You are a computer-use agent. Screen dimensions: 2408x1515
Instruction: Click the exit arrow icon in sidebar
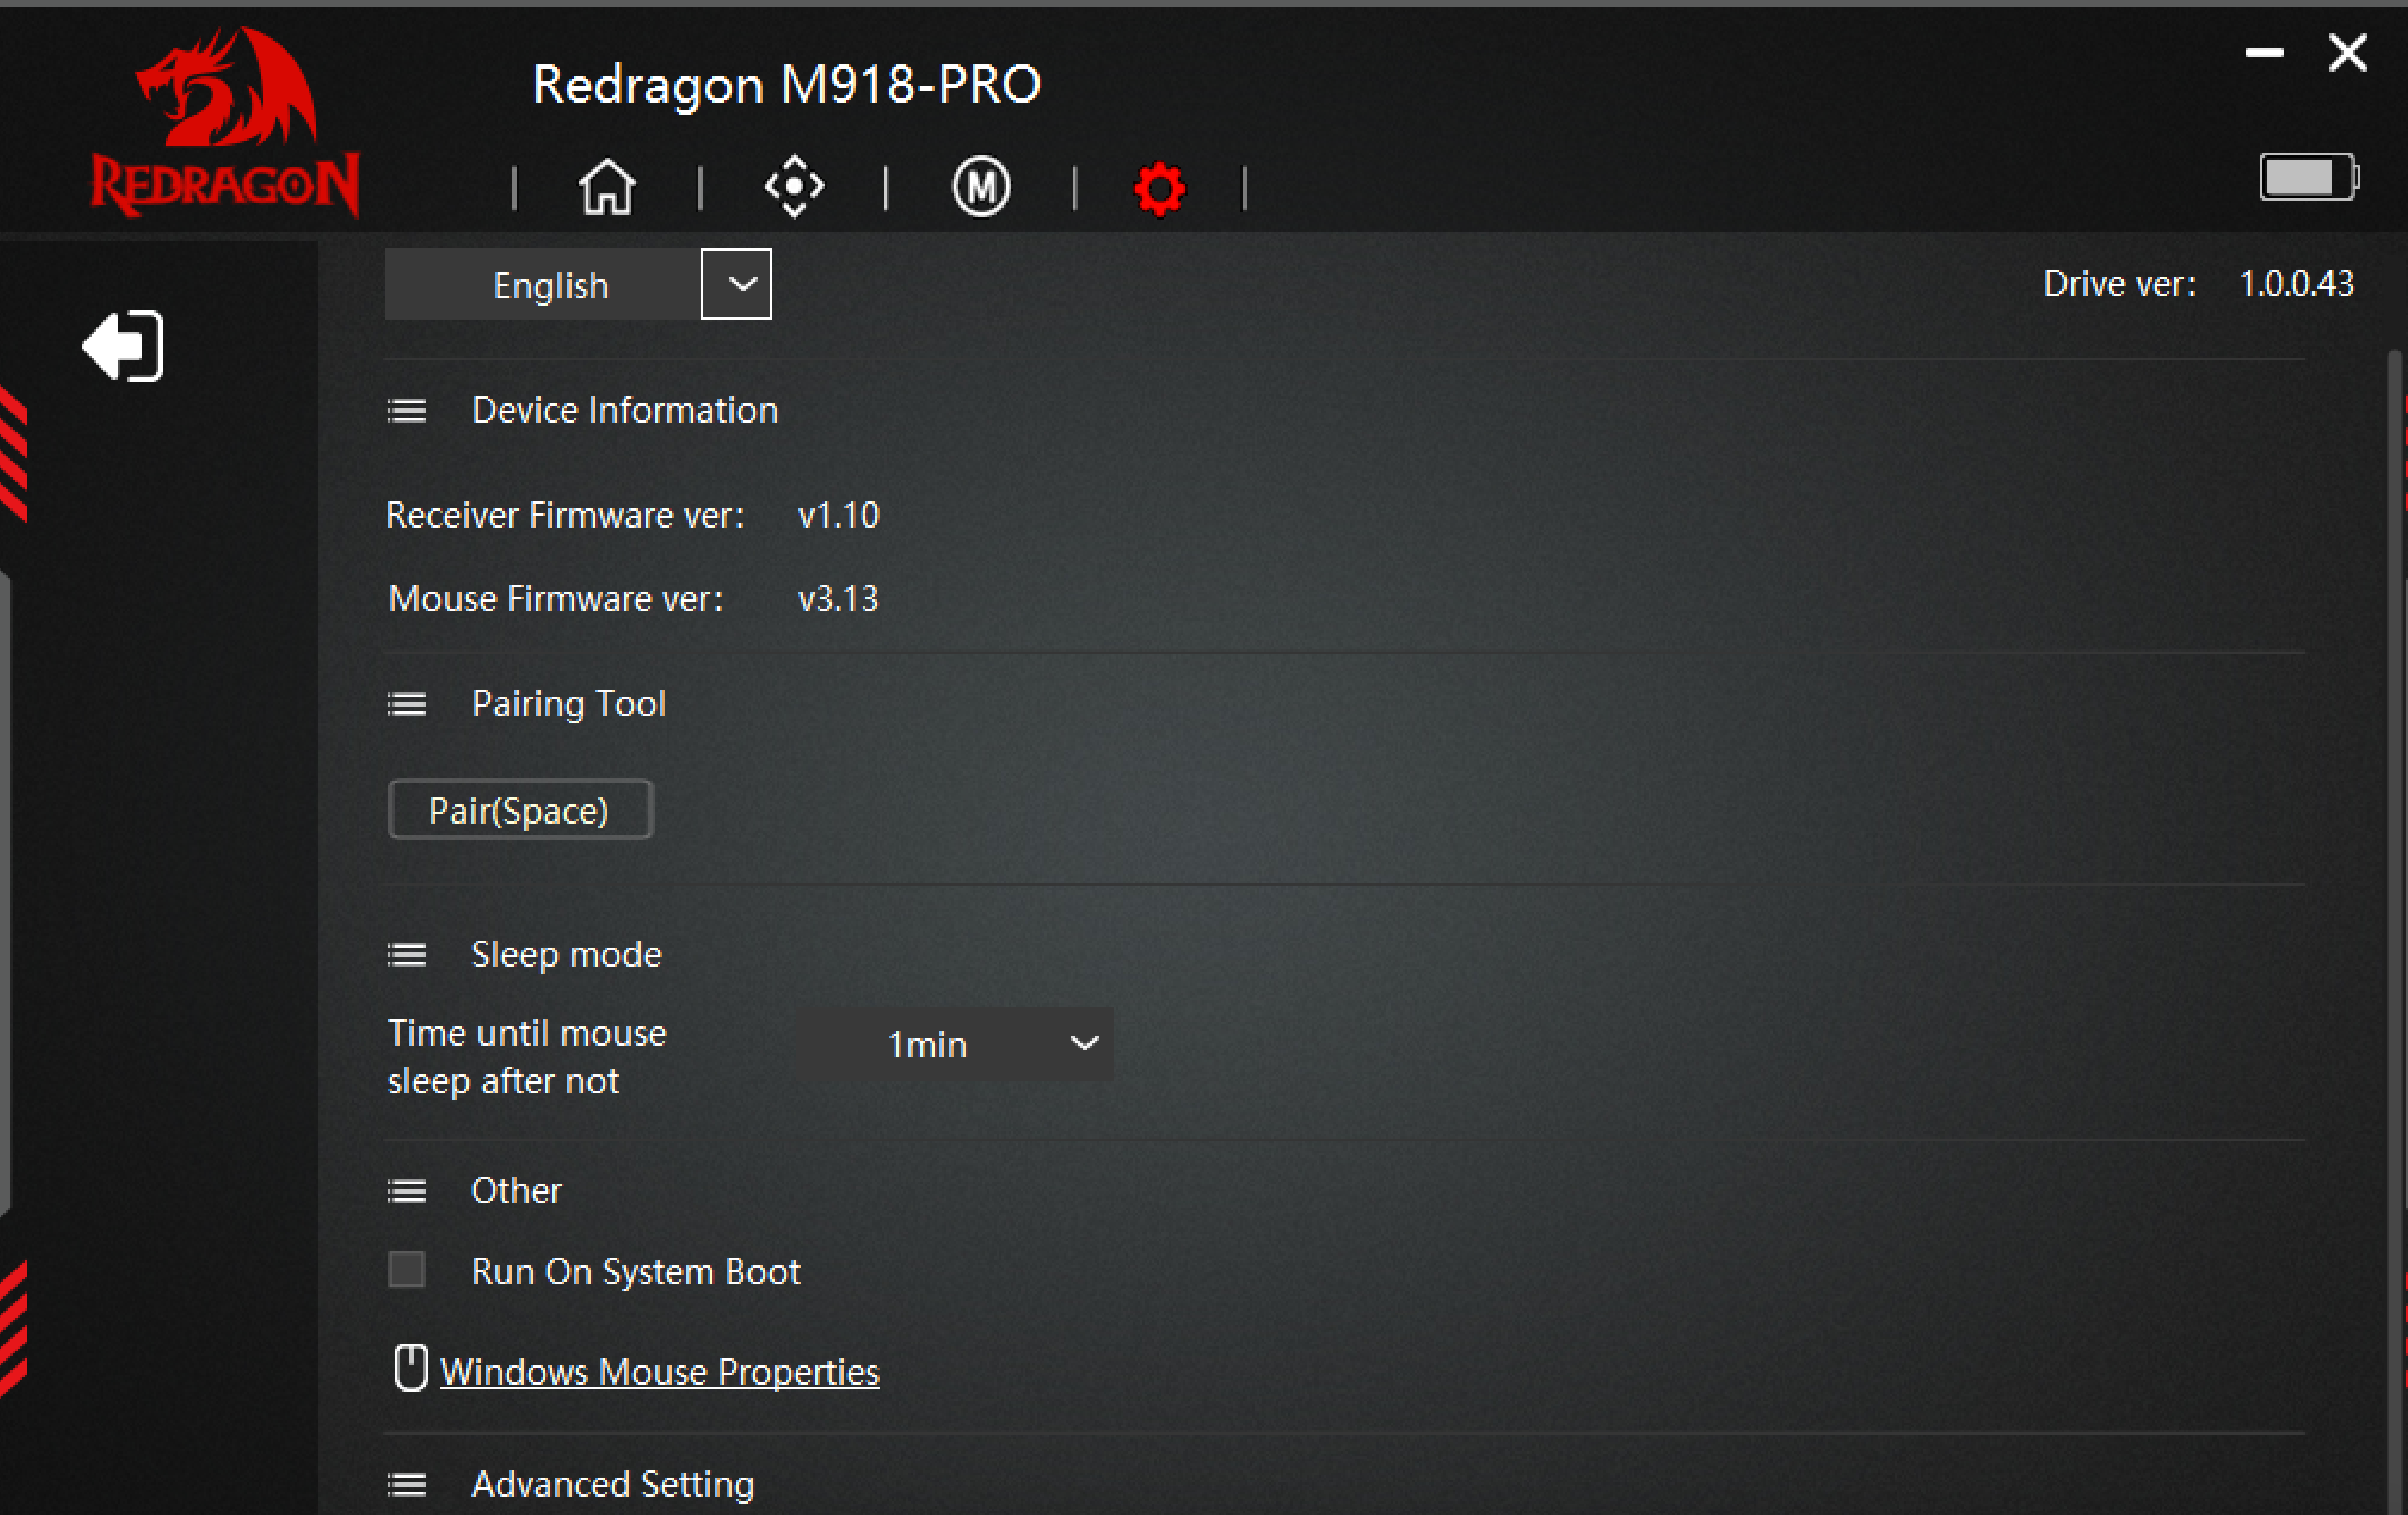(123, 347)
